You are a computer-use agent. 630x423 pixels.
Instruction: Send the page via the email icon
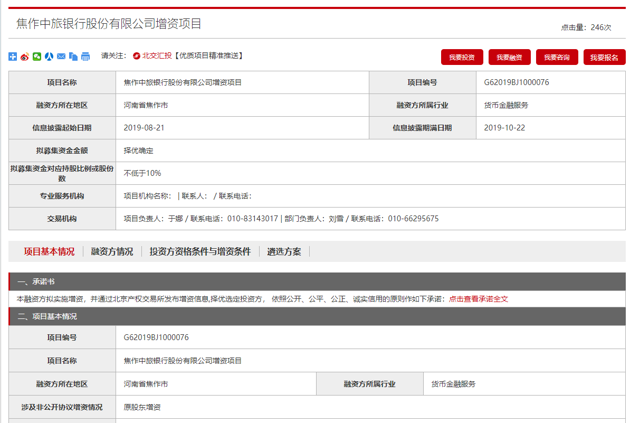click(62, 57)
